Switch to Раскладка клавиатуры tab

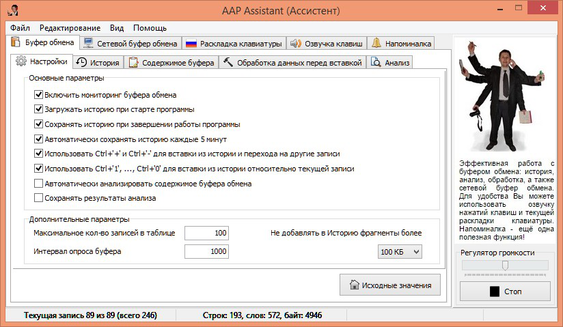coord(234,43)
